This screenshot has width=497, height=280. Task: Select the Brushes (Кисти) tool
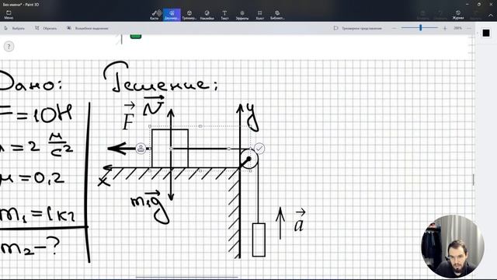(x=155, y=15)
